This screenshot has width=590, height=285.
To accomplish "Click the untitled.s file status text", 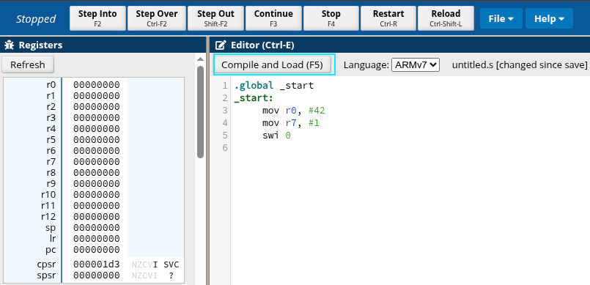I will tap(520, 64).
